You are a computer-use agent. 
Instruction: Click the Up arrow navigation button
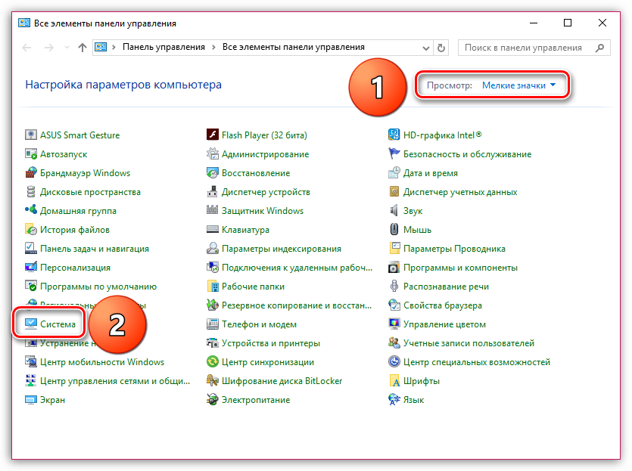pos(83,47)
